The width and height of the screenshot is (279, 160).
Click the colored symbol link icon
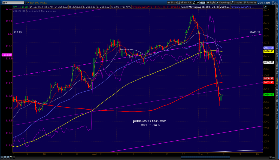pos(28,2)
